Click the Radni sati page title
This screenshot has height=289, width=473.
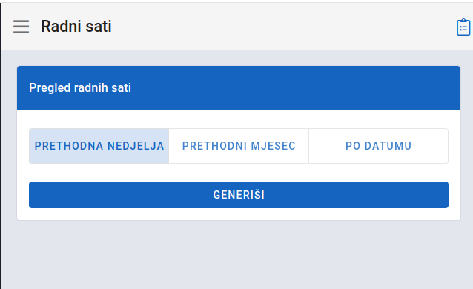coord(76,26)
